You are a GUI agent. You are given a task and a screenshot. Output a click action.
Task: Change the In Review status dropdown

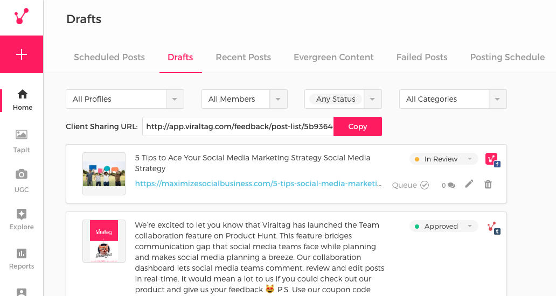[443, 159]
